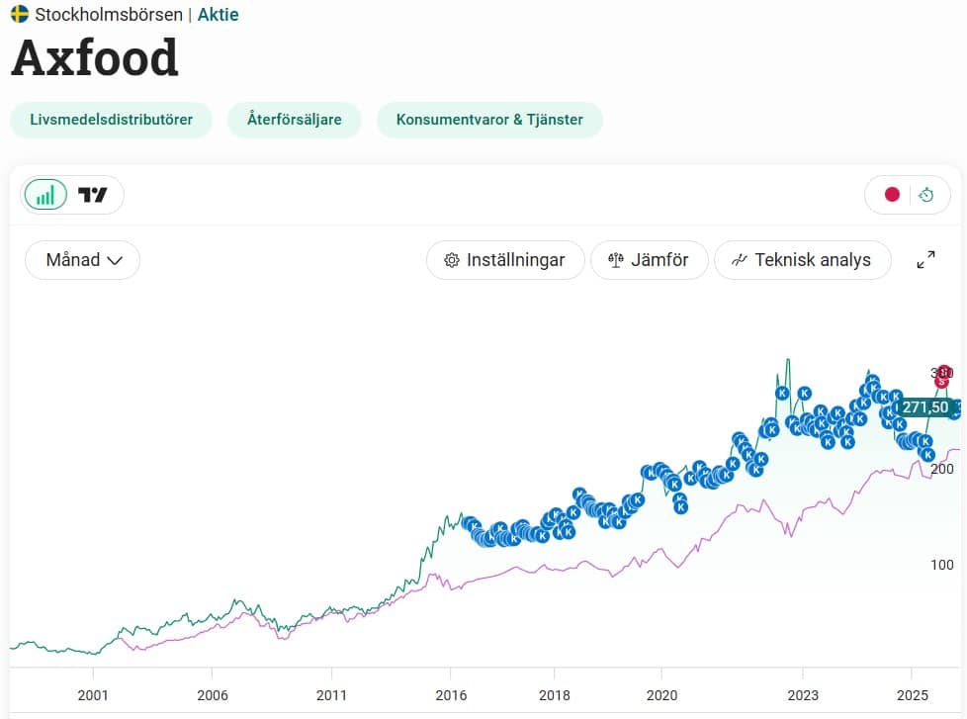Click the blue K marker above 2023

[x=804, y=393]
